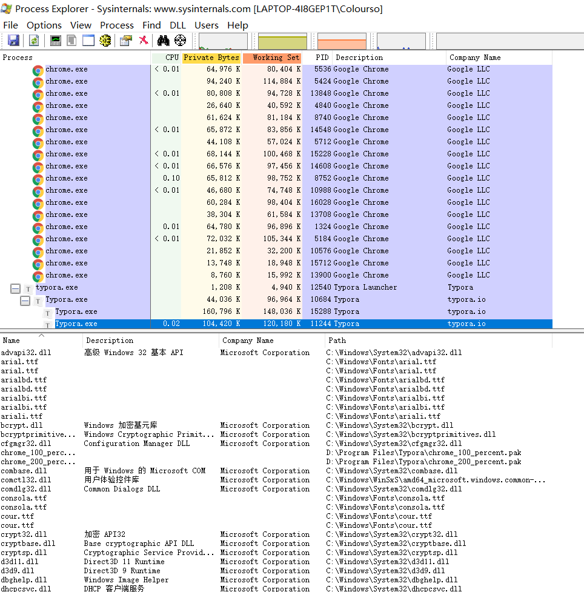Toggle the lower pane window icon
Screen dimensions: 584x592
(88, 41)
